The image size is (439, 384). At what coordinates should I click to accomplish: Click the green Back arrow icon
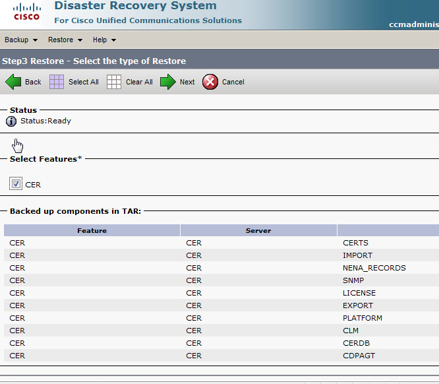(x=13, y=82)
